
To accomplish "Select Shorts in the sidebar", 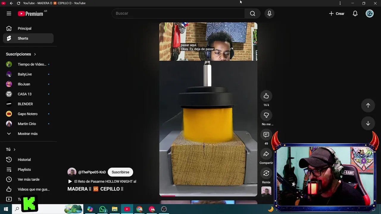I will tap(28, 38).
